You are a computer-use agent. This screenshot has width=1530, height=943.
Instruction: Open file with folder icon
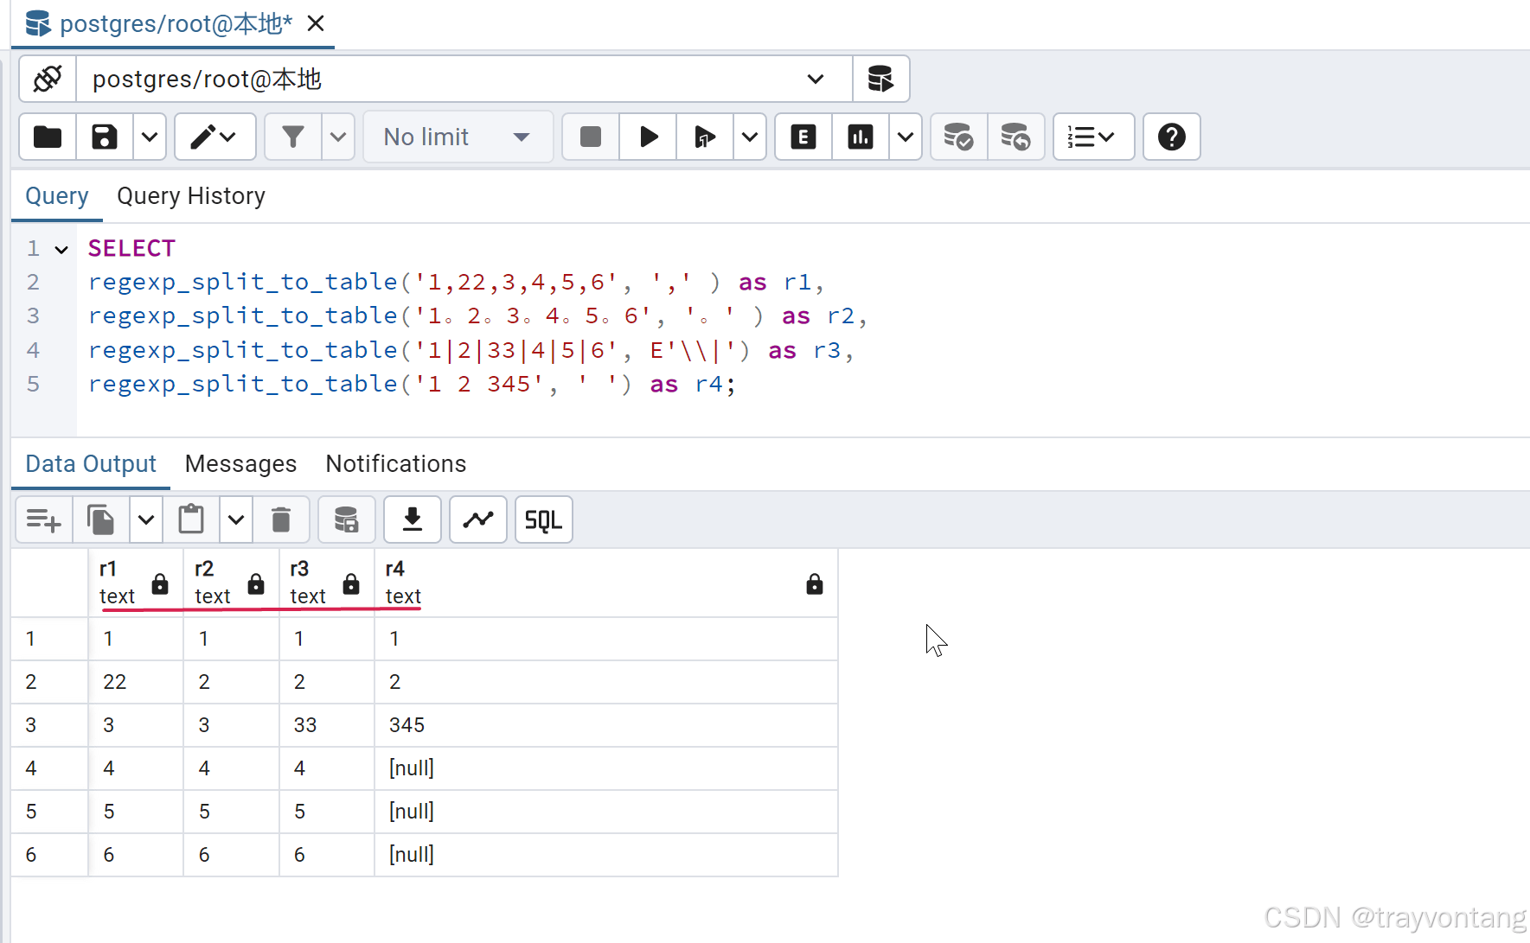coord(48,137)
